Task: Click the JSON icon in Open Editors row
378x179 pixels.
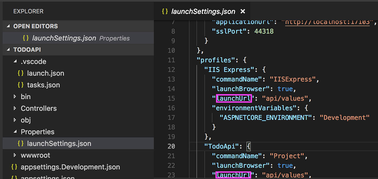Action: click(x=26, y=38)
